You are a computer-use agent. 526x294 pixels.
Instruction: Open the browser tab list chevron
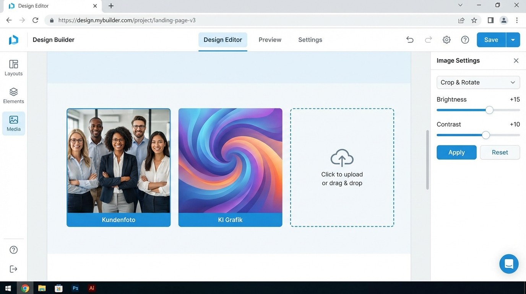[460, 6]
